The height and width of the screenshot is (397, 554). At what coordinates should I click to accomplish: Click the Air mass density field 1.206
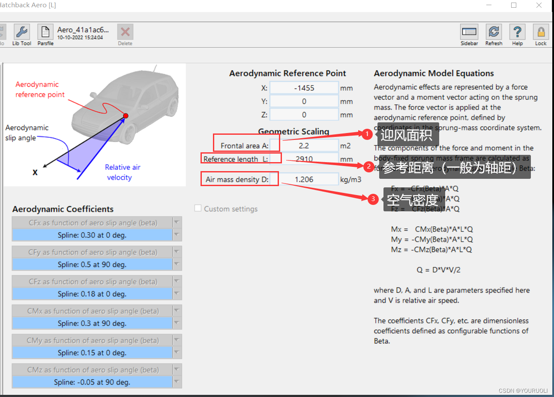click(x=304, y=179)
